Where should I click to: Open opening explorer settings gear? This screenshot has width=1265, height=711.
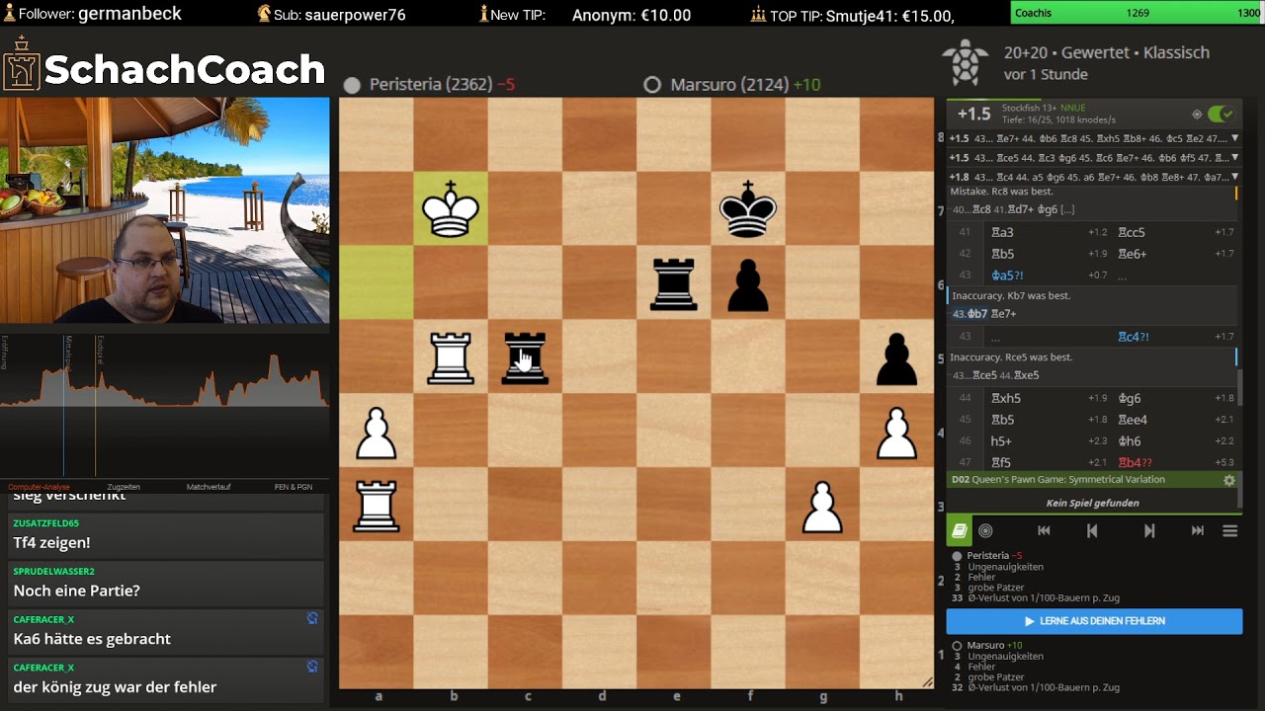point(1229,480)
